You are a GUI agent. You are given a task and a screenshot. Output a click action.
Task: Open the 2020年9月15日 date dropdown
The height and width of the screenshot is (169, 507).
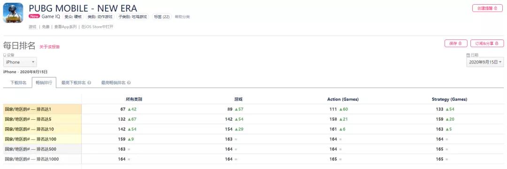[484, 62]
